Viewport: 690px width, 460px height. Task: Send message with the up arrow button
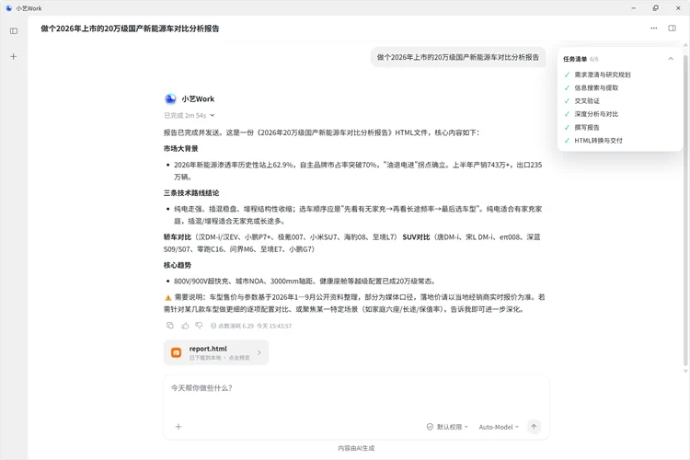(x=534, y=427)
